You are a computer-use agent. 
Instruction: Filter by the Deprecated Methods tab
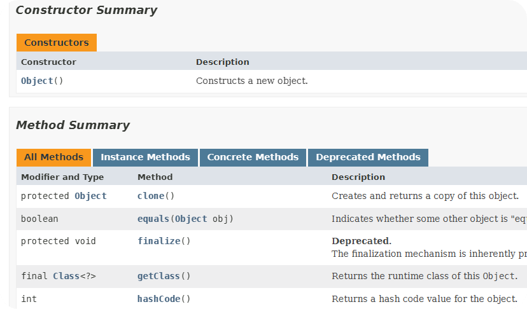pos(368,157)
